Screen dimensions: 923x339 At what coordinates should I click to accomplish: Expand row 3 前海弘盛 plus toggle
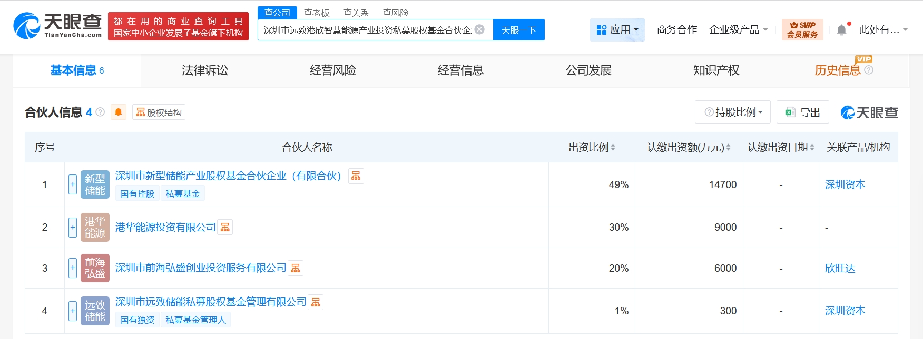point(73,268)
